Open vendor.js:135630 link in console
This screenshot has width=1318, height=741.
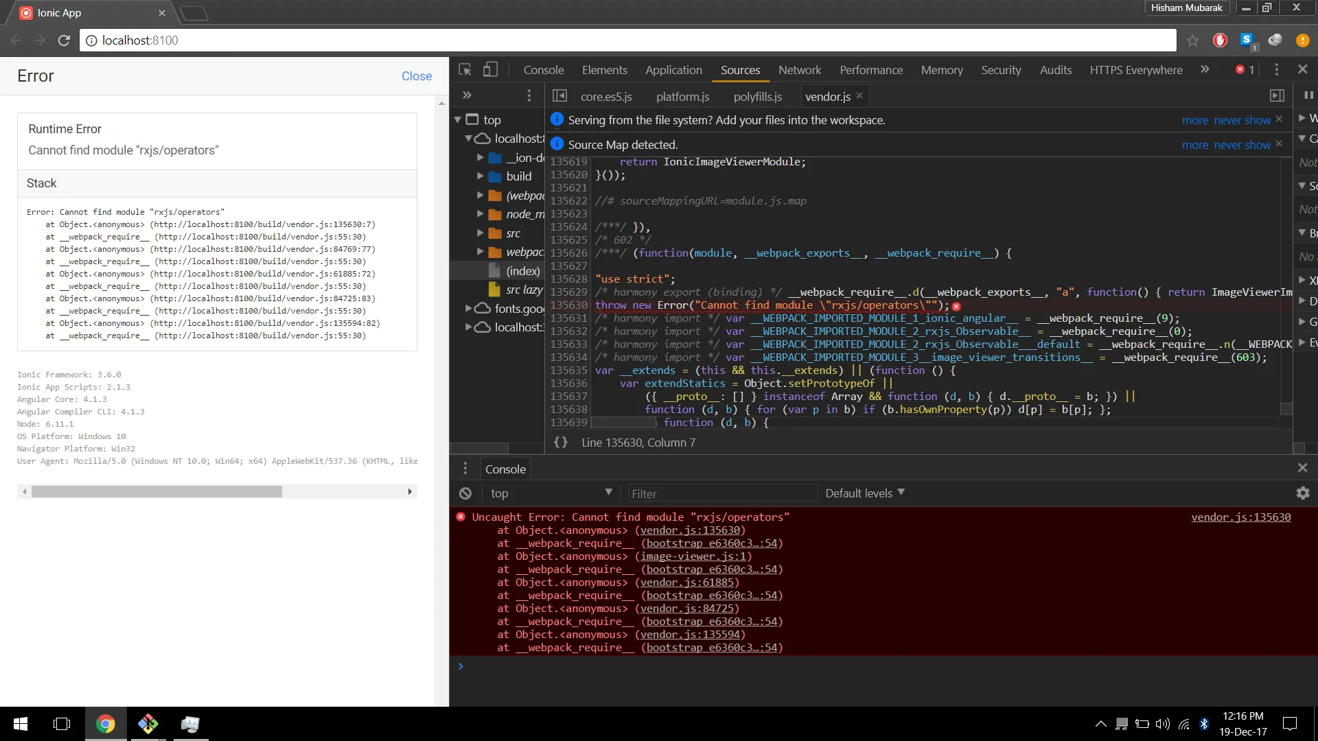[x=1240, y=517]
